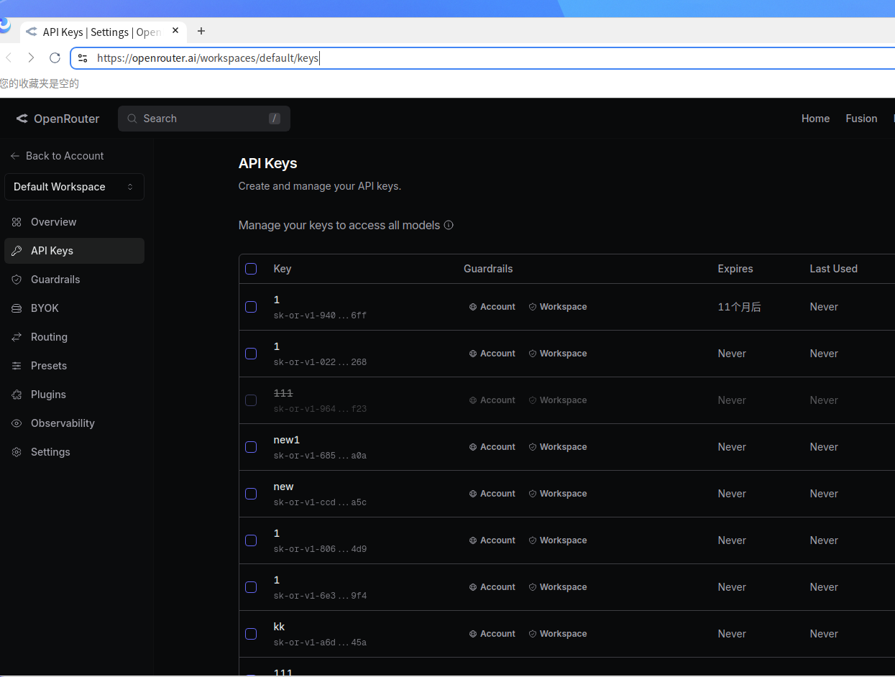This screenshot has height=677, width=895.
Task: Click Workspace guardrail in sk-or-v1-ccd row
Action: pyautogui.click(x=558, y=494)
